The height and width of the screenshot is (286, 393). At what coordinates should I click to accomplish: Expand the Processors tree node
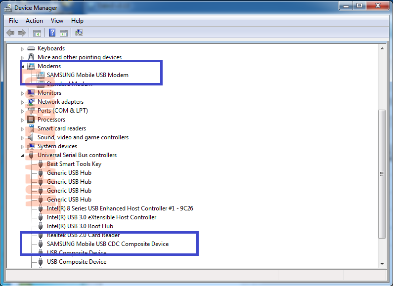(22, 120)
